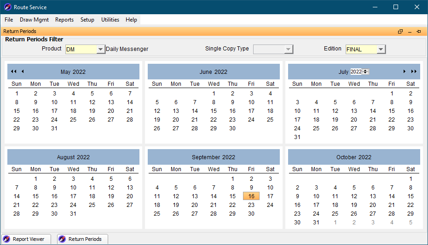Switch to the Report Viewer tab

[26, 239]
